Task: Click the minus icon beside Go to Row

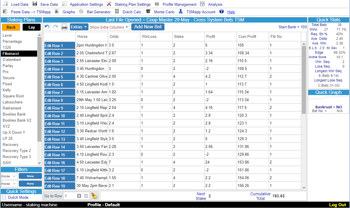Action: click(86, 196)
